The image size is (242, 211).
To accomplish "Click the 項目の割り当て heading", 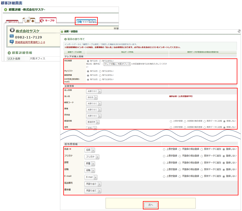I will (76, 39).
